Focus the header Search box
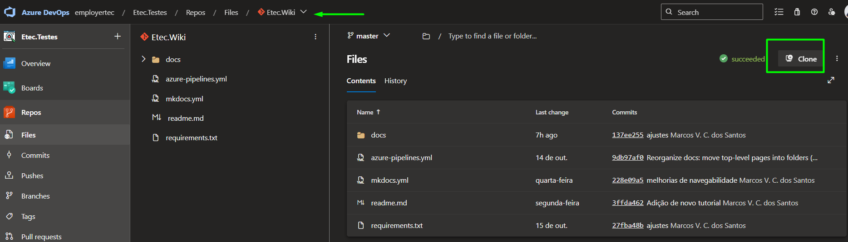The width and height of the screenshot is (848, 242). pyautogui.click(x=712, y=12)
